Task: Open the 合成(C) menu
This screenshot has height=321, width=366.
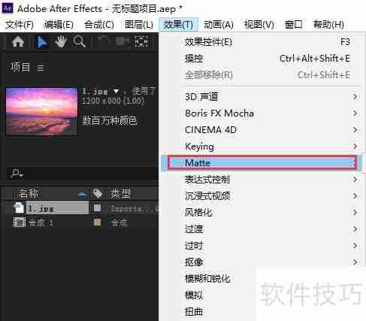Action: coord(99,25)
